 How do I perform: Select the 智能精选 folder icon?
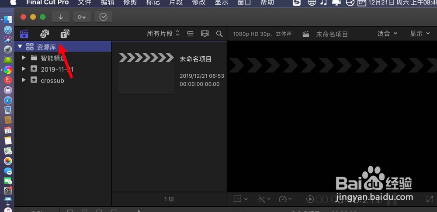pyautogui.click(x=34, y=58)
